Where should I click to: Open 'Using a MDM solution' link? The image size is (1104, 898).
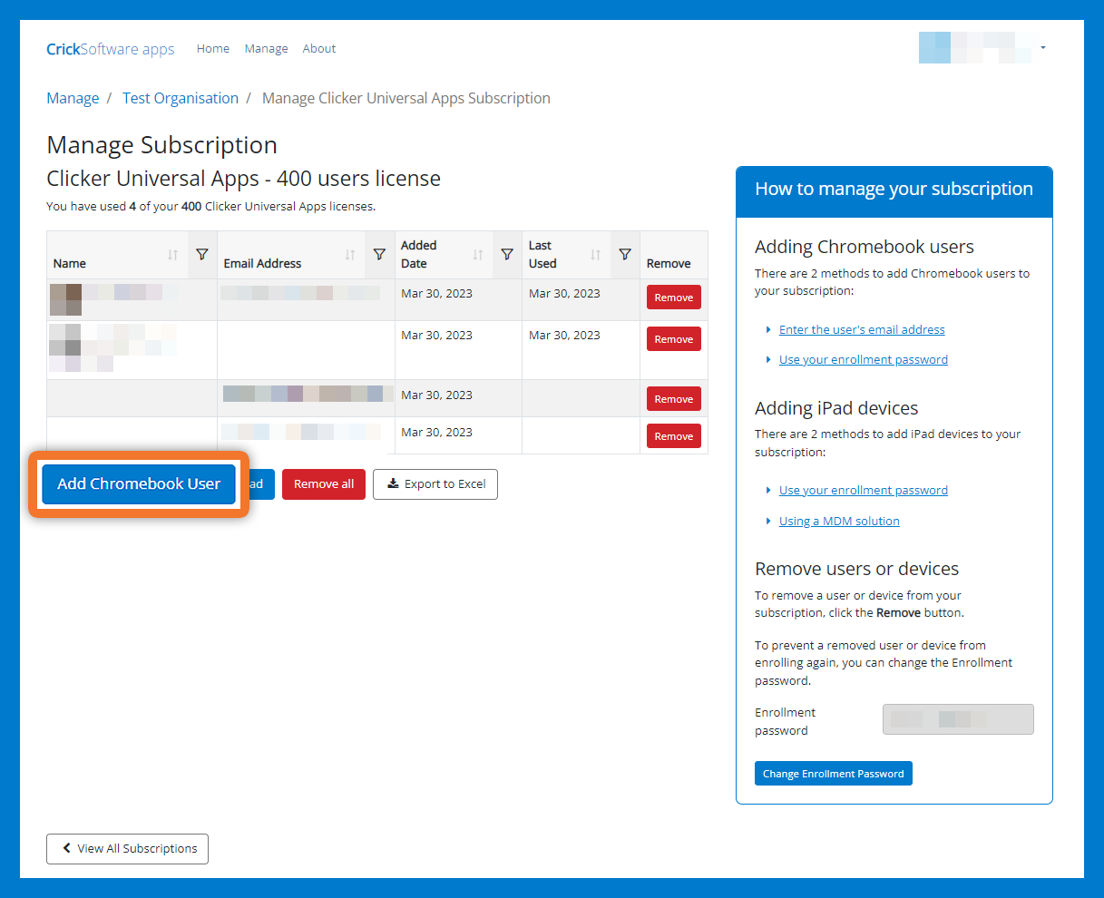(839, 521)
